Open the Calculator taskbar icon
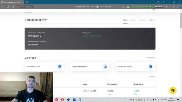This screenshot has width=182, height=102. 80,99
